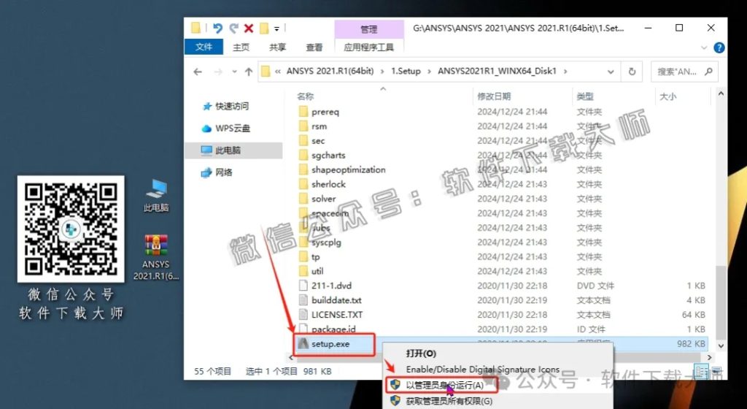The height and width of the screenshot is (409, 747).
Task: Click 1.Setup in the address breadcrumb
Action: point(406,71)
